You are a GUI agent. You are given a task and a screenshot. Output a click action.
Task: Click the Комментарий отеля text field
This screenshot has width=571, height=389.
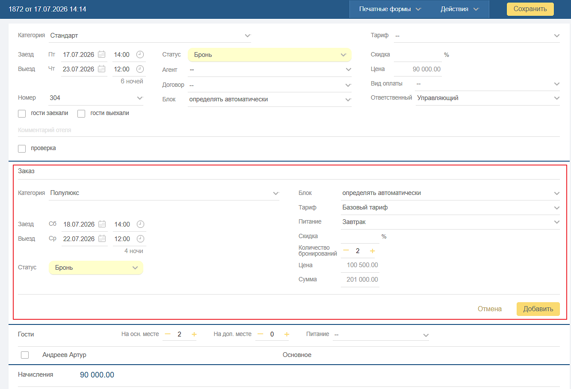pyautogui.click(x=289, y=130)
